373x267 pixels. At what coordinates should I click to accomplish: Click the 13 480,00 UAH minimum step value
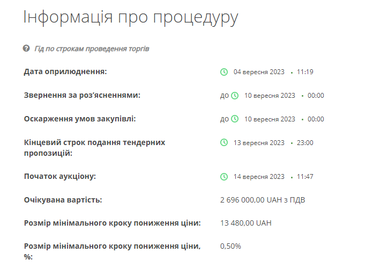pos(246,222)
